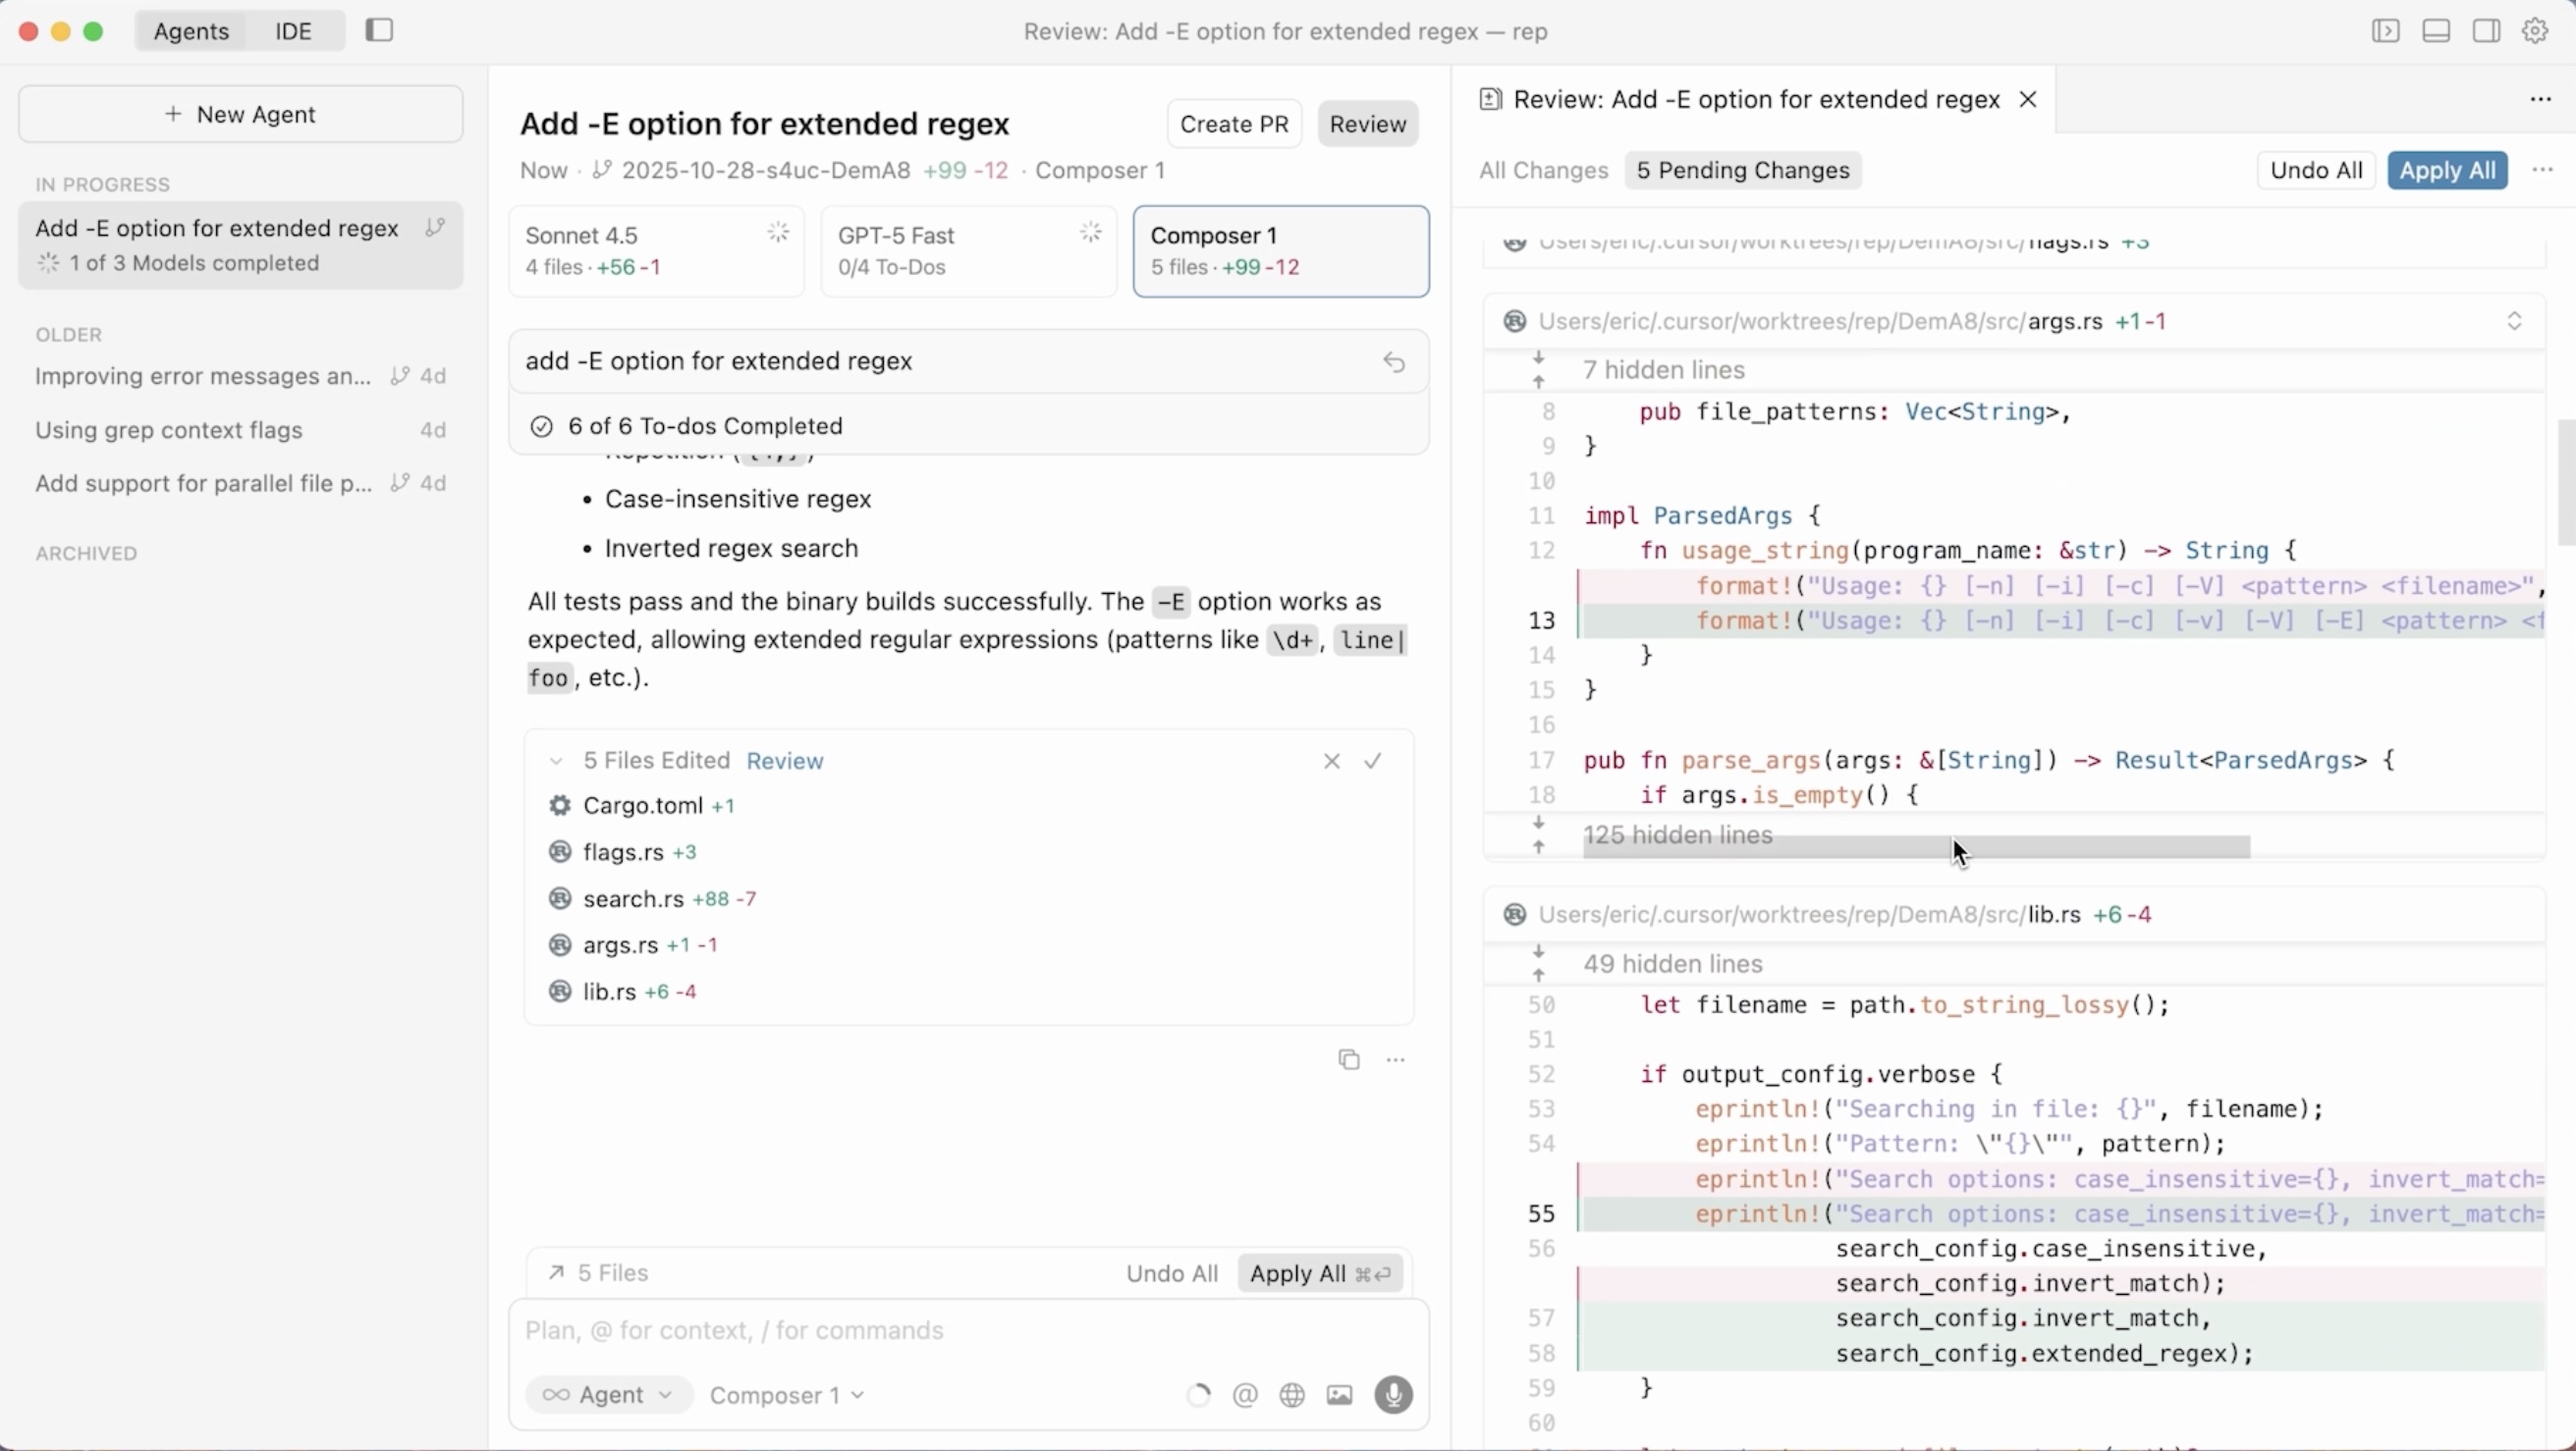Viewport: 2576px width, 1451px height.
Task: Click the blue Apply All button
Action: click(2446, 171)
